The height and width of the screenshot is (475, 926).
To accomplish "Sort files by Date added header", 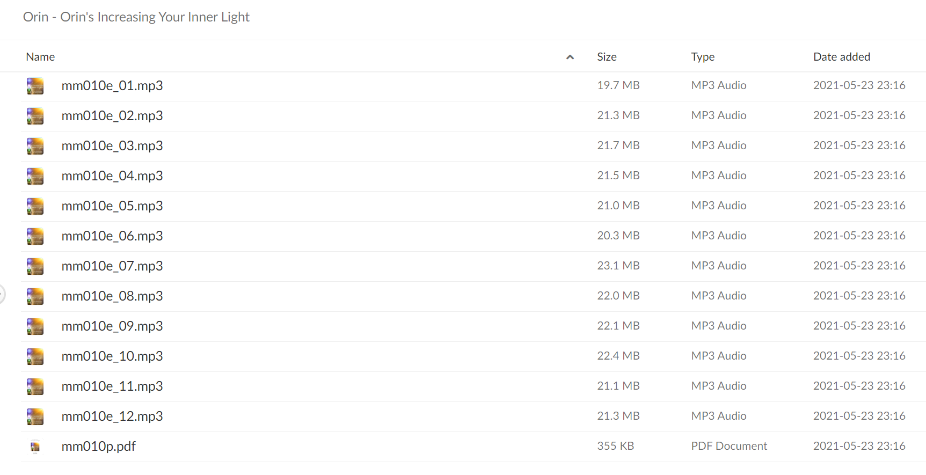I will (842, 57).
